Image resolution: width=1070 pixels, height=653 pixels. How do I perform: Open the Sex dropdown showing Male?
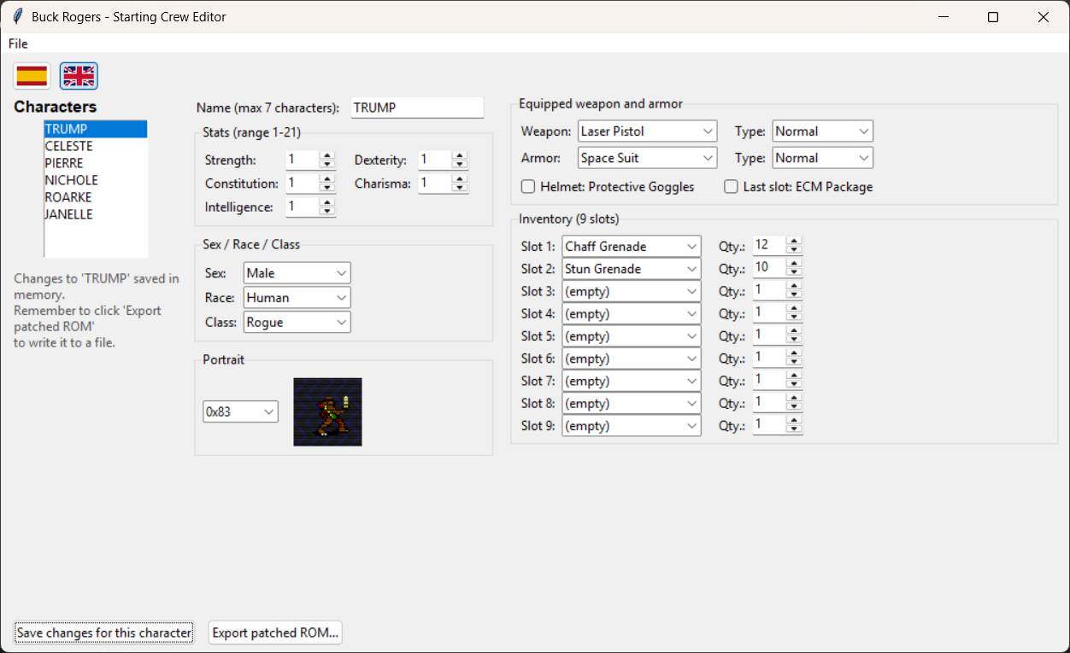coord(297,273)
